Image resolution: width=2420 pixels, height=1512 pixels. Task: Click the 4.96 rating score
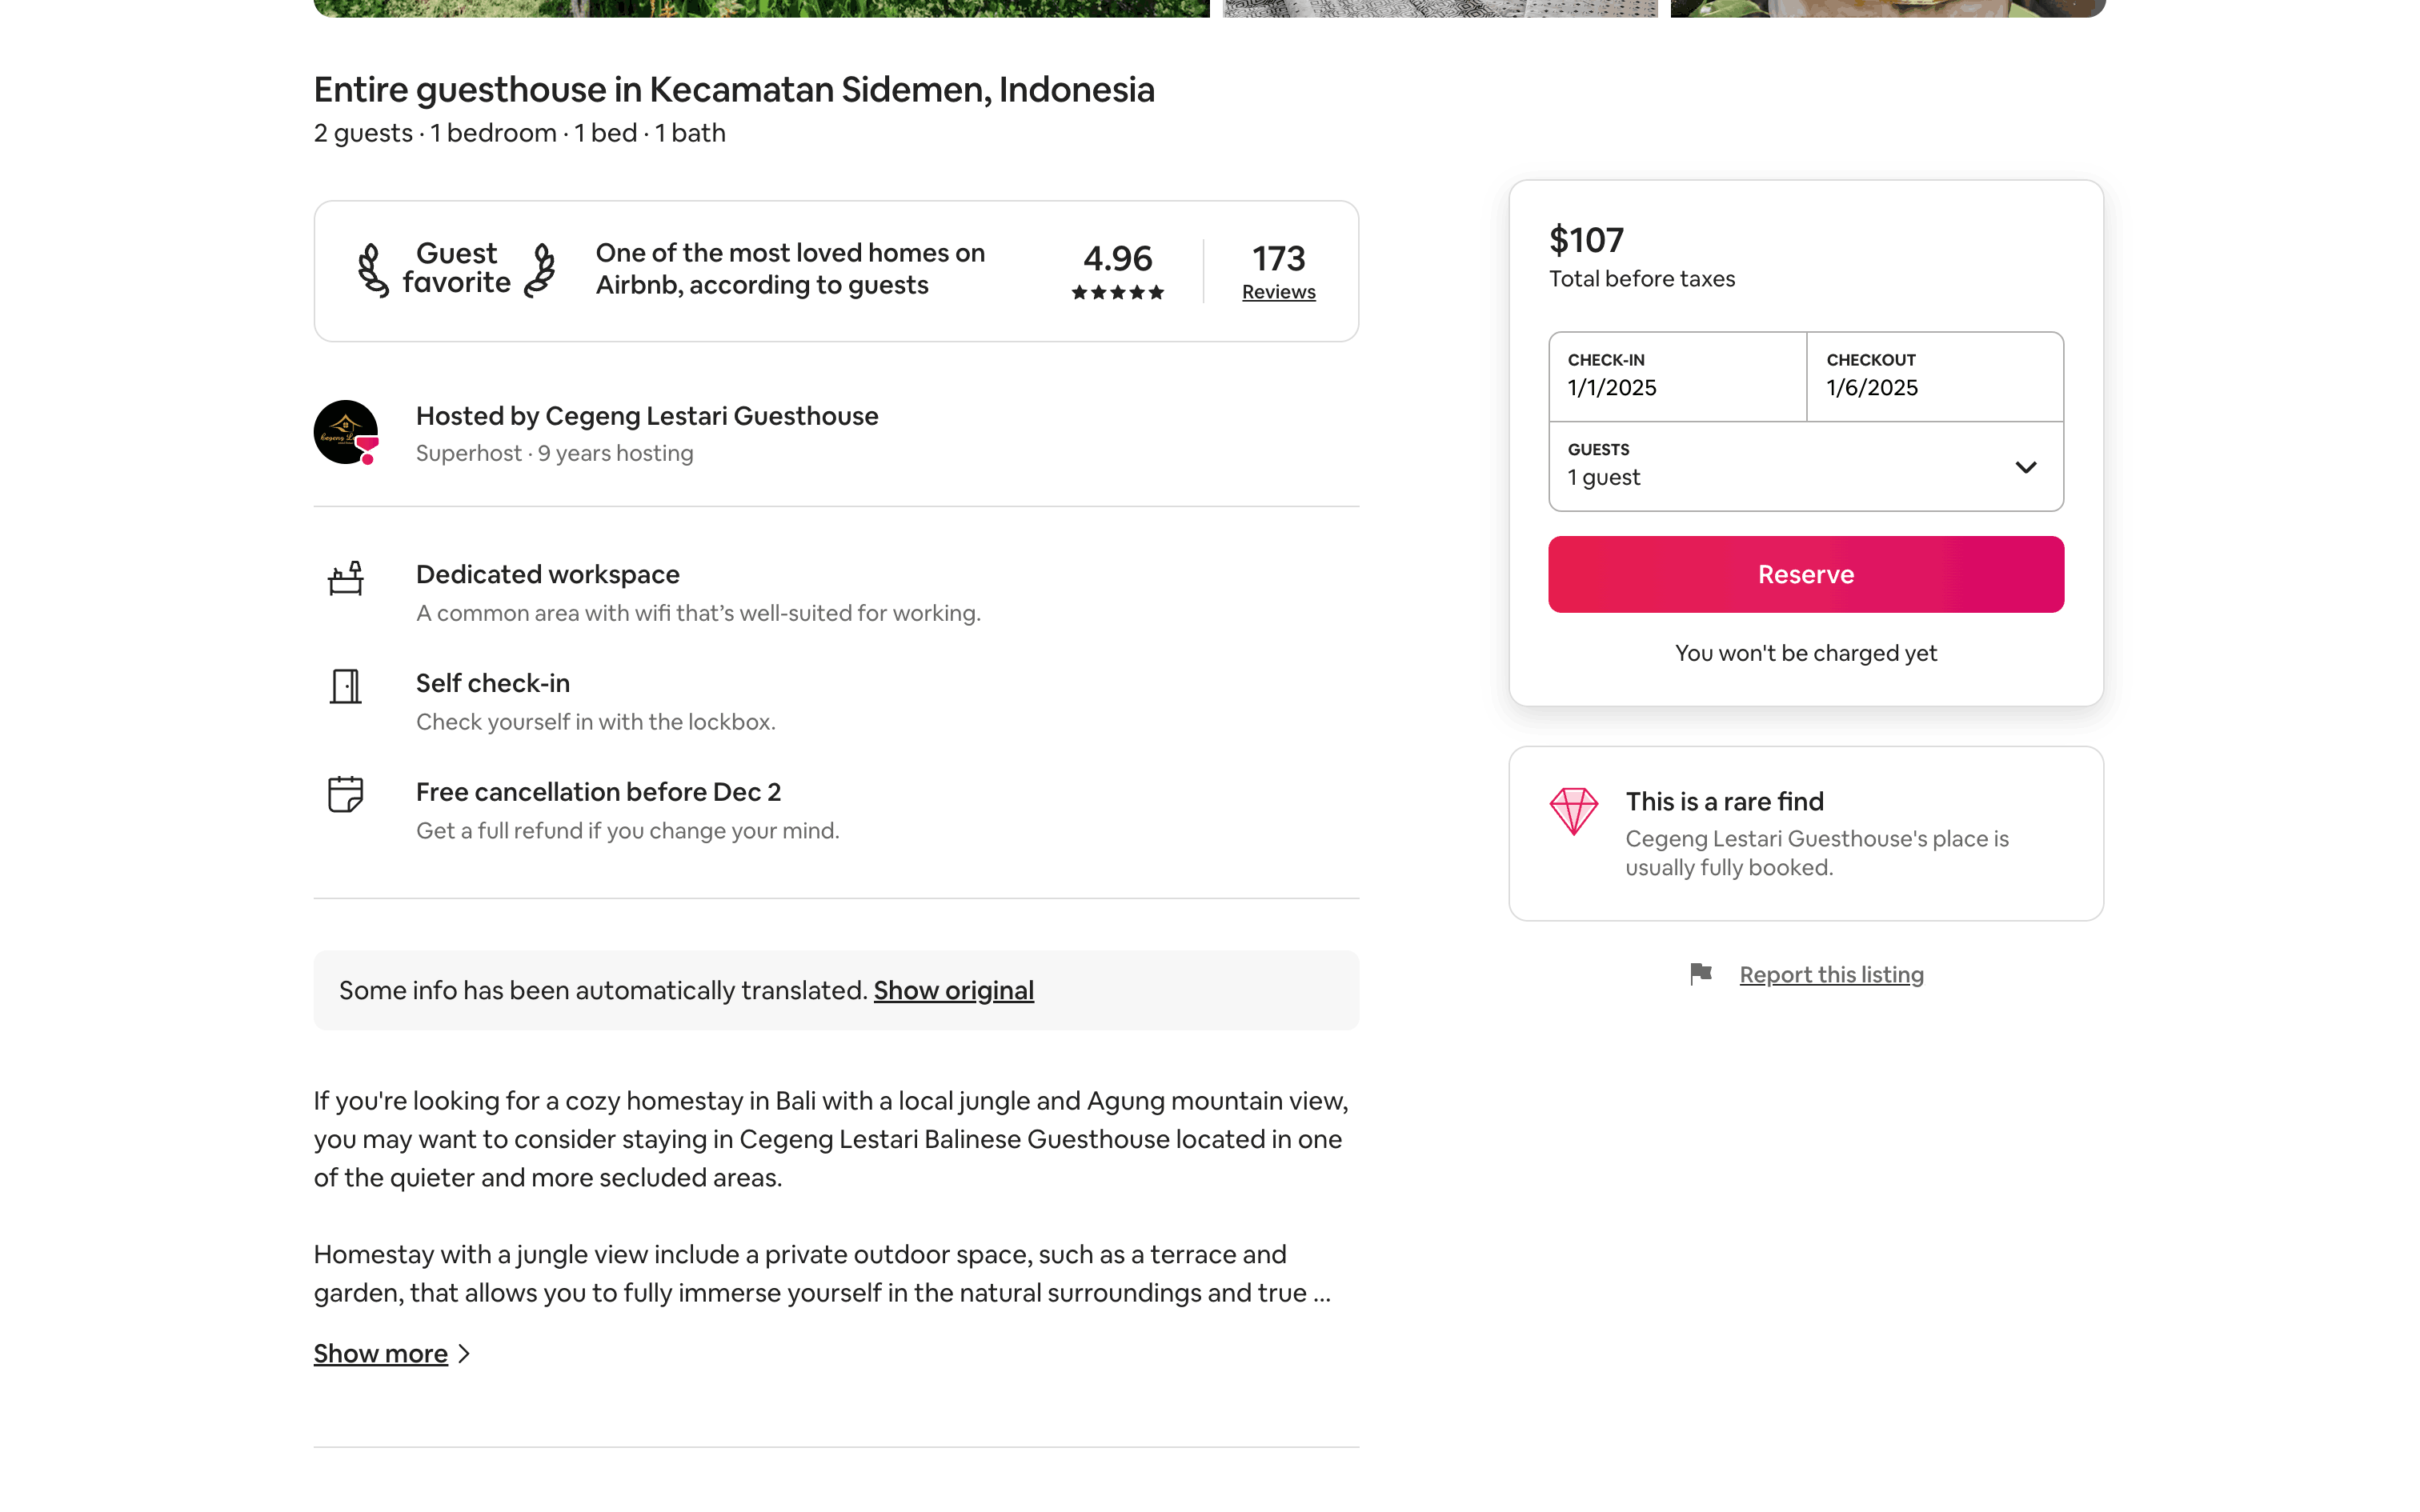point(1117,258)
